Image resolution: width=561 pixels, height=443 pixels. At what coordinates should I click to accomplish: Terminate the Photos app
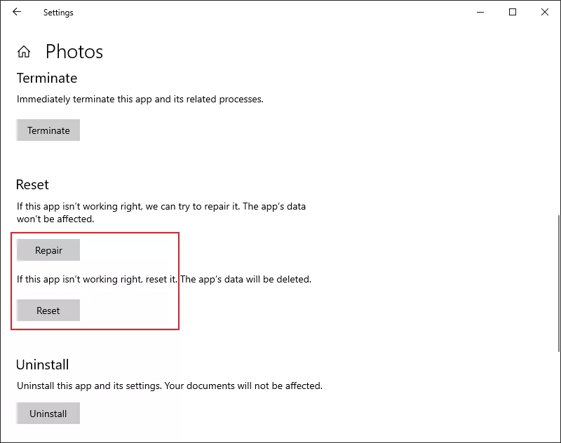48,130
